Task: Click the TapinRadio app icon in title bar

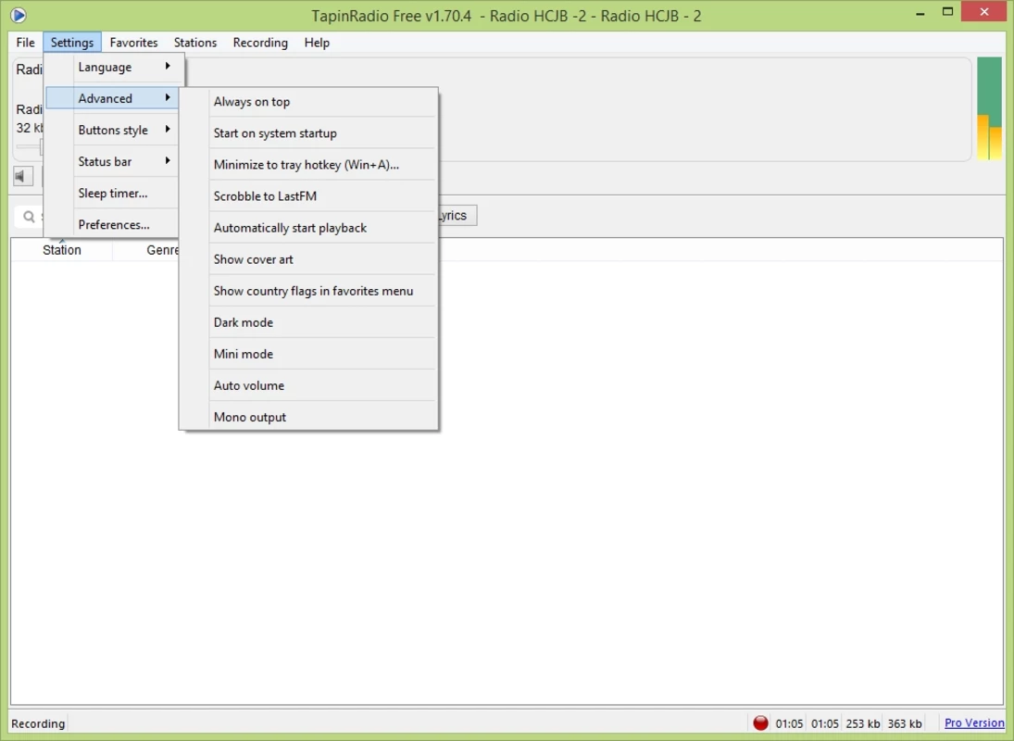Action: [x=18, y=15]
